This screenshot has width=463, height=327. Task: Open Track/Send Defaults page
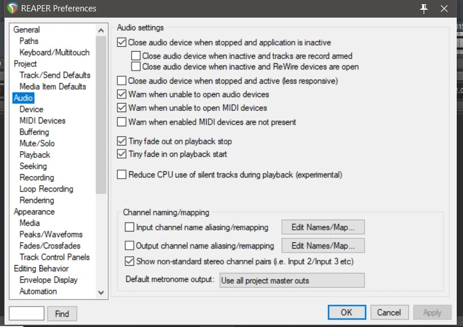[x=55, y=75]
